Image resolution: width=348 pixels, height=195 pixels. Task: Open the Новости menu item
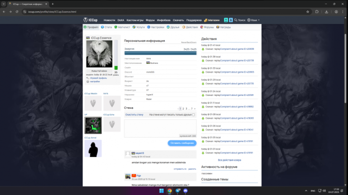(109, 20)
